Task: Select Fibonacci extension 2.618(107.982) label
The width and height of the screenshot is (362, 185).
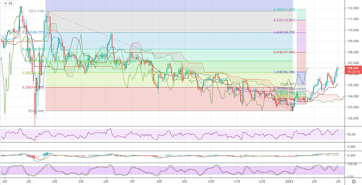Action: tap(284, 52)
